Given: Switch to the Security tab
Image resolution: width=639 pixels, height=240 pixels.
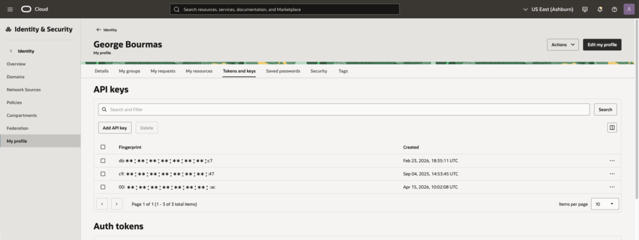Looking at the screenshot, I should (319, 71).
